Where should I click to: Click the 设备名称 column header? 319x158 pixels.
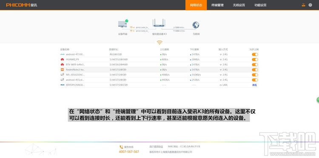pos(65,49)
